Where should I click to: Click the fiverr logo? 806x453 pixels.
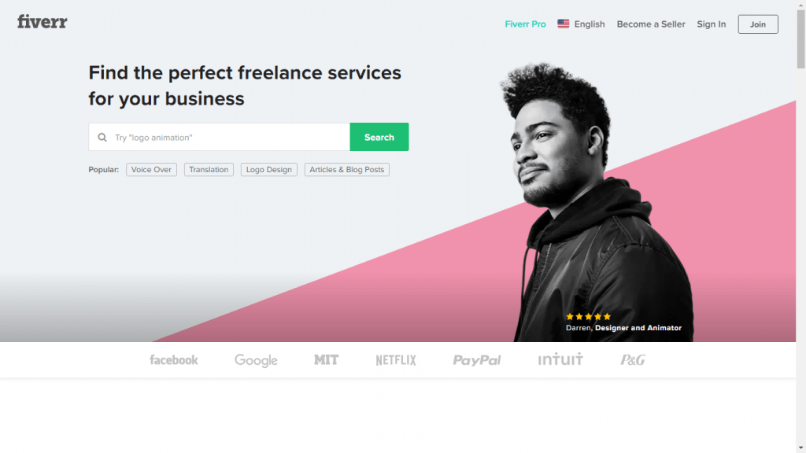43,22
